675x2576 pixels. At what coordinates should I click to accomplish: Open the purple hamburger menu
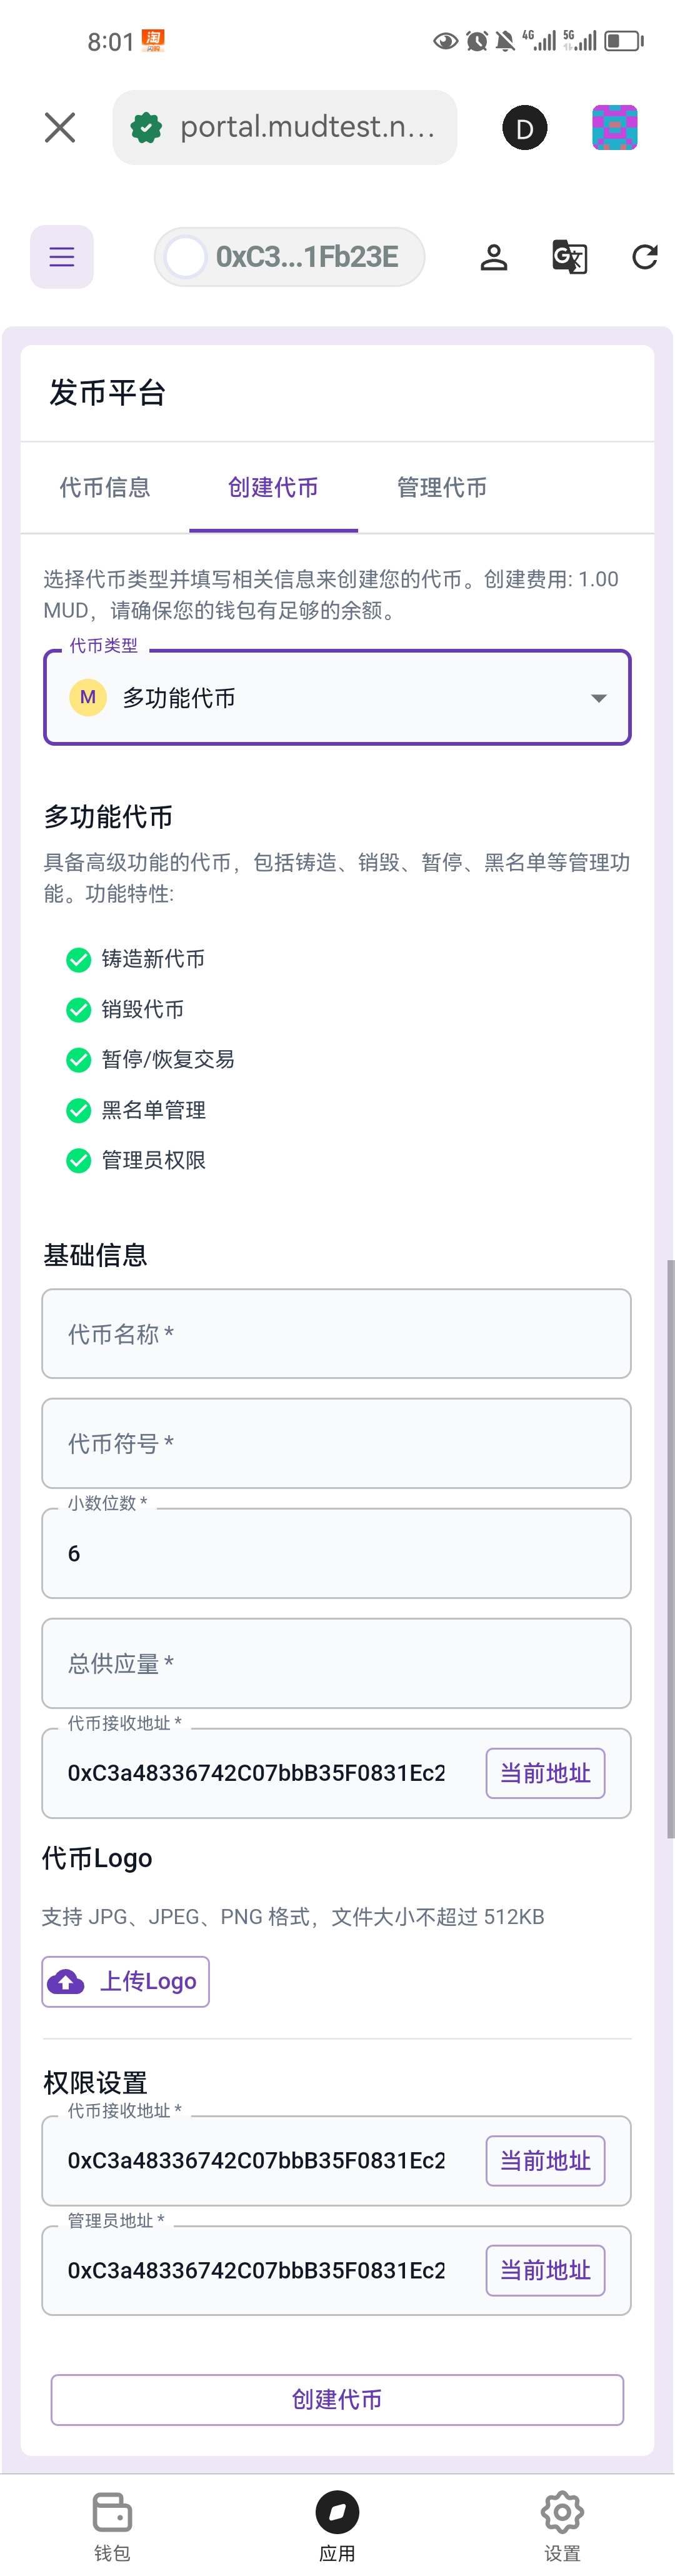(x=61, y=256)
